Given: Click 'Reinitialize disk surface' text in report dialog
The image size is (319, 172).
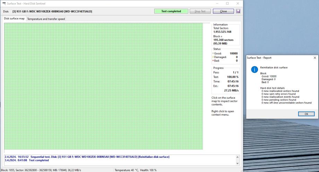Looking at the screenshot, I should click(x=274, y=67).
